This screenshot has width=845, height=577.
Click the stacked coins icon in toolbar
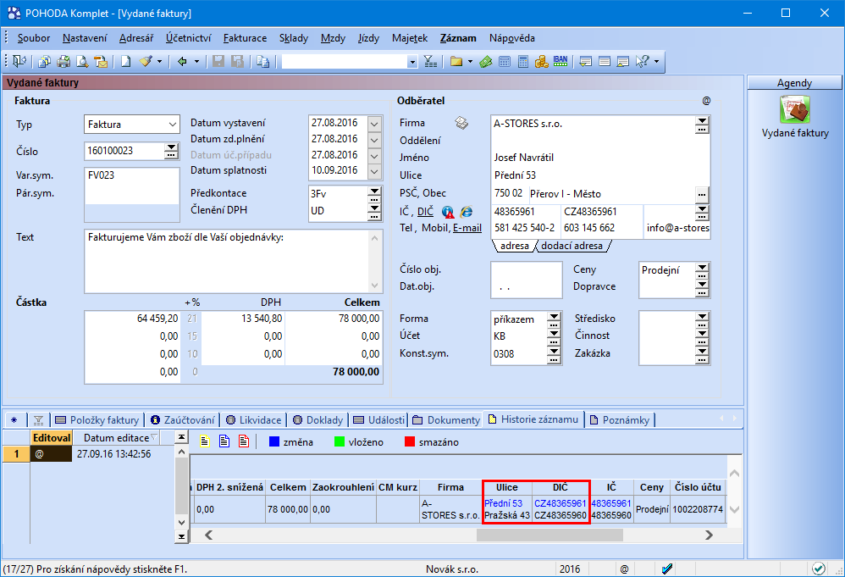coord(542,62)
